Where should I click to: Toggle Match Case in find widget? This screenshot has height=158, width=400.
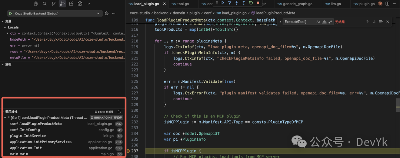coord(318,22)
